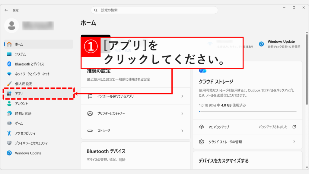This screenshot has height=174, width=309.
Task: Select ホーム in the sidebar
Action: pos(38,44)
